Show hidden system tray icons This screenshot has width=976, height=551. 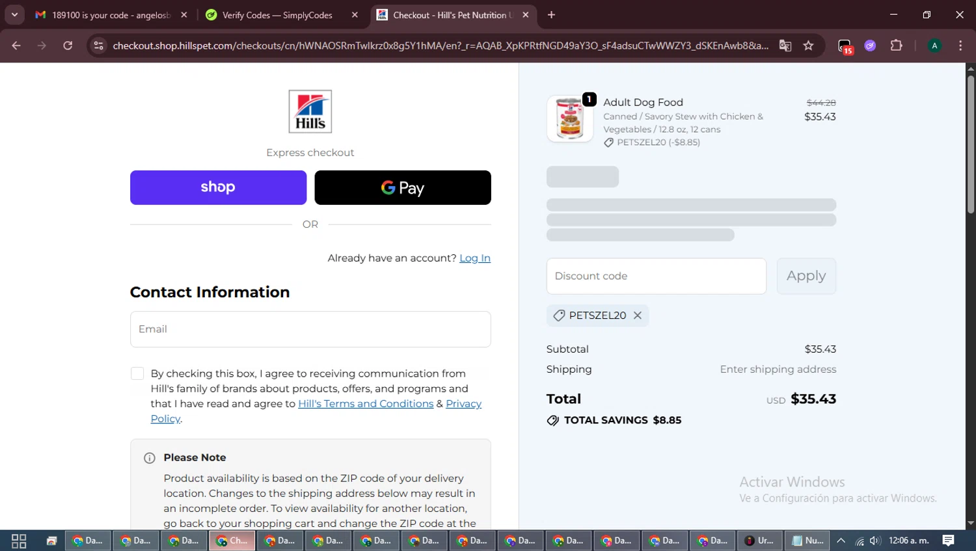pyautogui.click(x=841, y=541)
